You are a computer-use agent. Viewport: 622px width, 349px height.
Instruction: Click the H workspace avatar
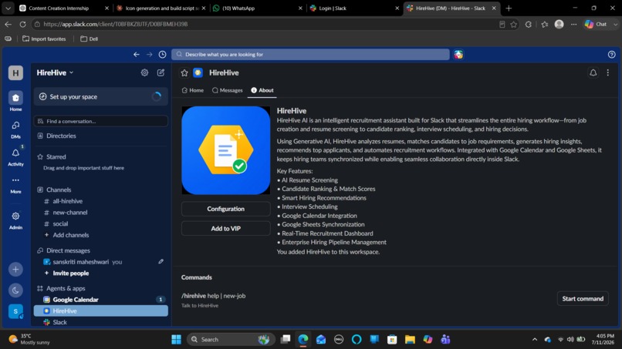tap(15, 73)
